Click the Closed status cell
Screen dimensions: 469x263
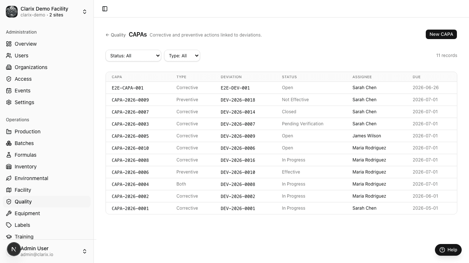click(289, 112)
